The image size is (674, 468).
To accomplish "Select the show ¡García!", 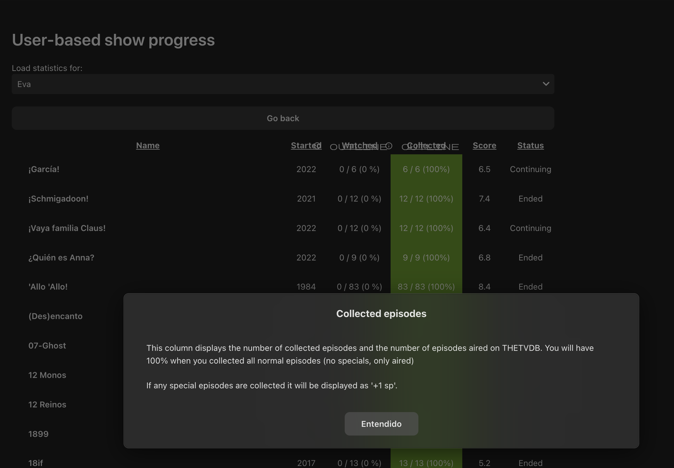I will coord(44,169).
